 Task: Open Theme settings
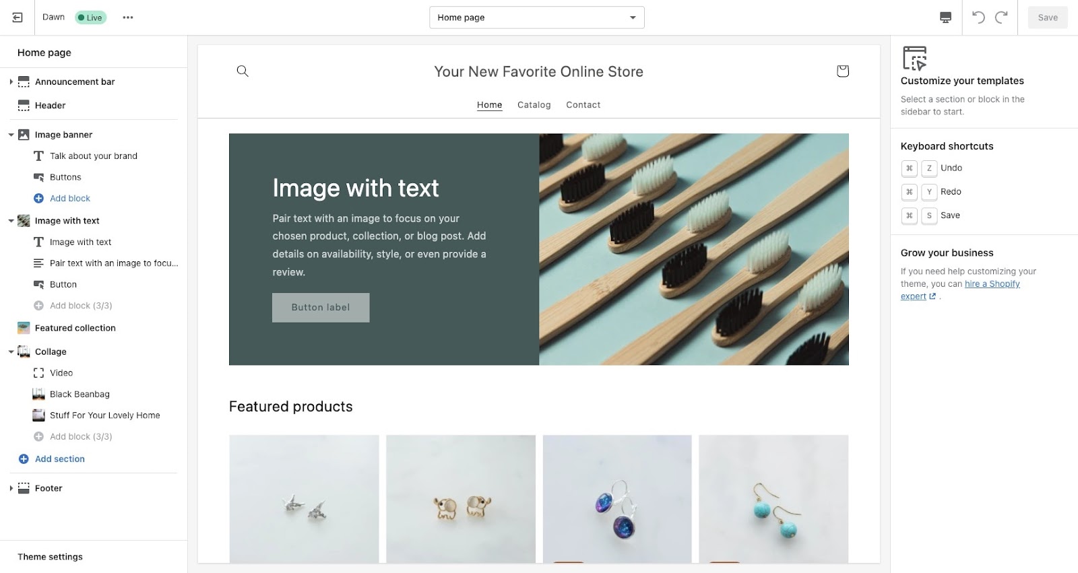(50, 556)
